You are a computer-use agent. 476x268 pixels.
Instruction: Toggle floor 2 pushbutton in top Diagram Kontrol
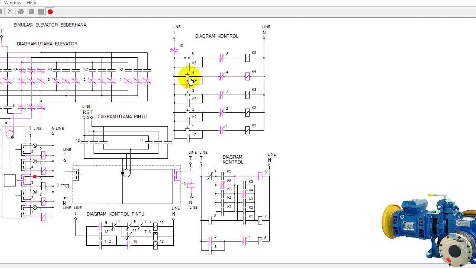(x=187, y=112)
